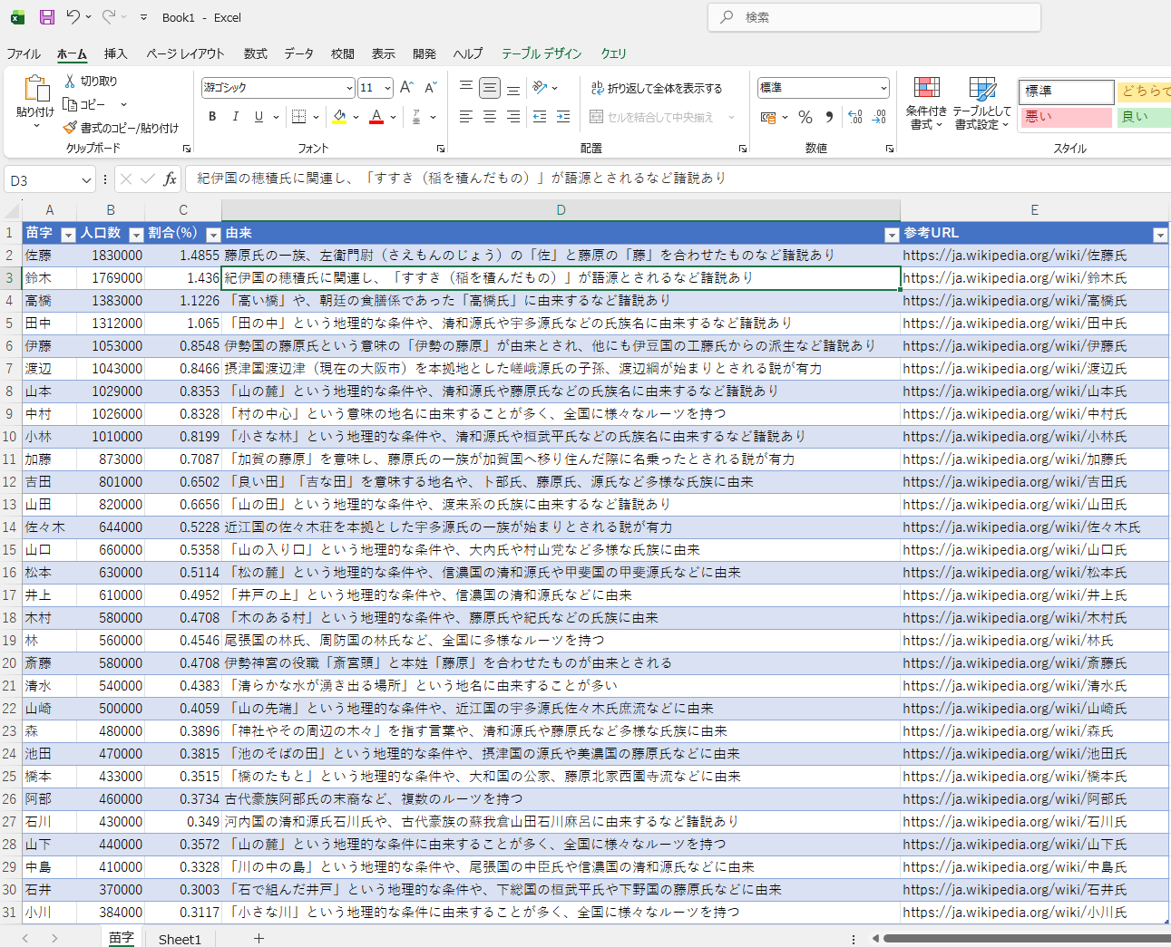Switch to the Sheet1 worksheet tab
The width and height of the screenshot is (1171, 947).
pyautogui.click(x=180, y=939)
